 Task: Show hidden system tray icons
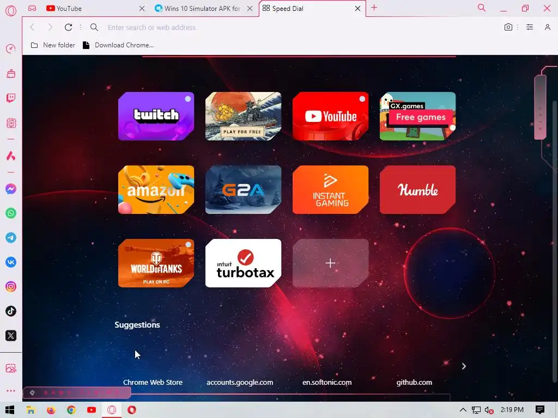(463, 410)
